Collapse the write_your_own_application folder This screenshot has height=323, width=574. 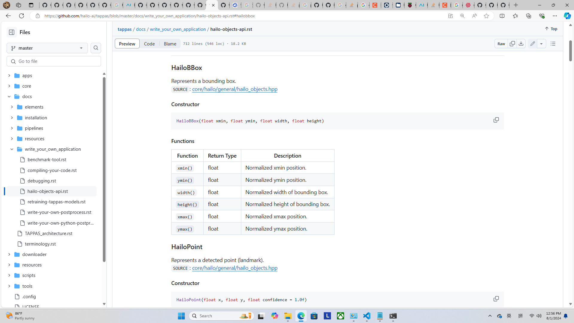coord(12,149)
